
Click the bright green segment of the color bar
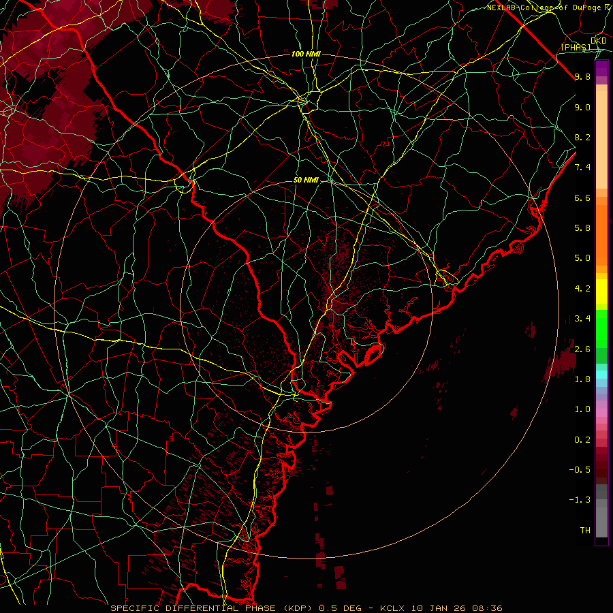[x=601, y=328]
